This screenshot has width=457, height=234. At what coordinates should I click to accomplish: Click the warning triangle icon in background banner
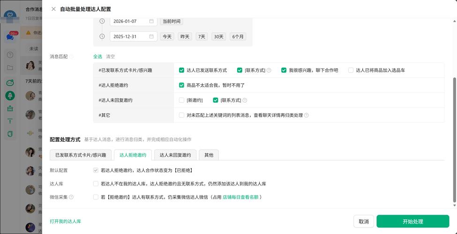28,33
